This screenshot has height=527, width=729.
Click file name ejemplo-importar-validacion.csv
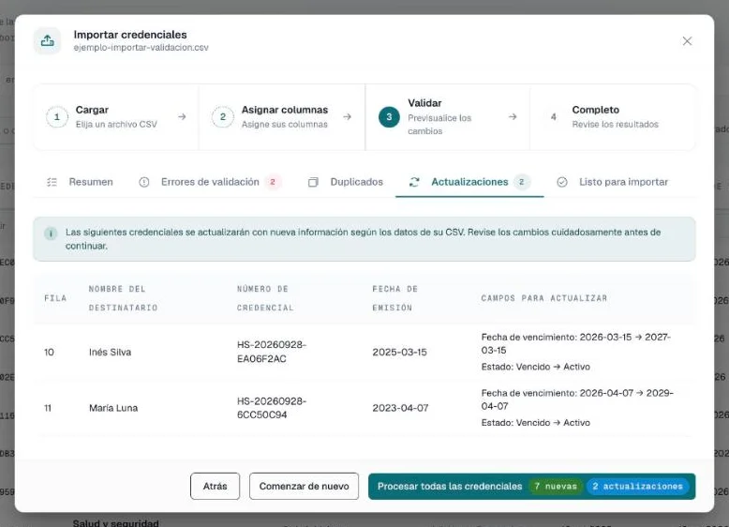pyautogui.click(x=141, y=48)
